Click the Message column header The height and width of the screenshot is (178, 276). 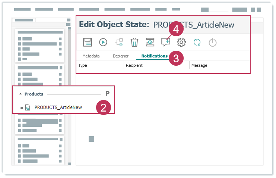[199, 65]
